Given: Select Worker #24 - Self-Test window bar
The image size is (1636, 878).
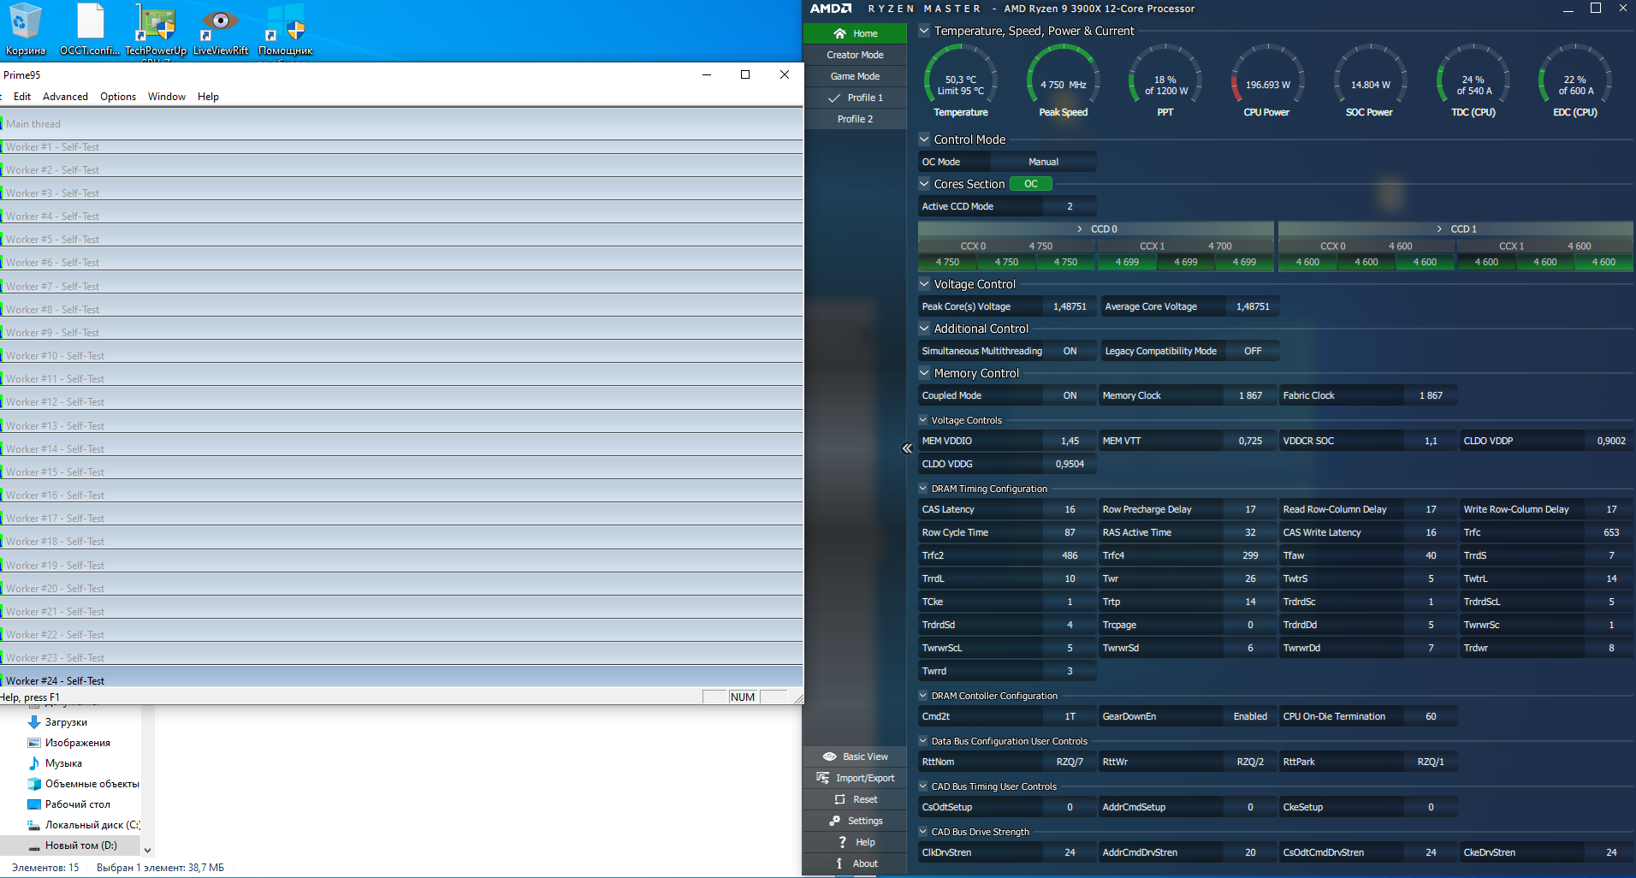Looking at the screenshot, I should click(402, 680).
